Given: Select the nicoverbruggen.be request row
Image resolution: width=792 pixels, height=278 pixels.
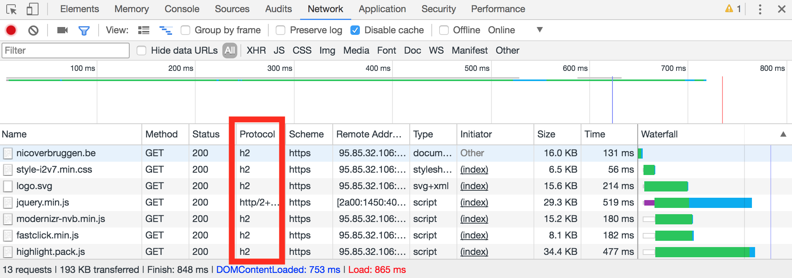Looking at the screenshot, I should (396, 153).
